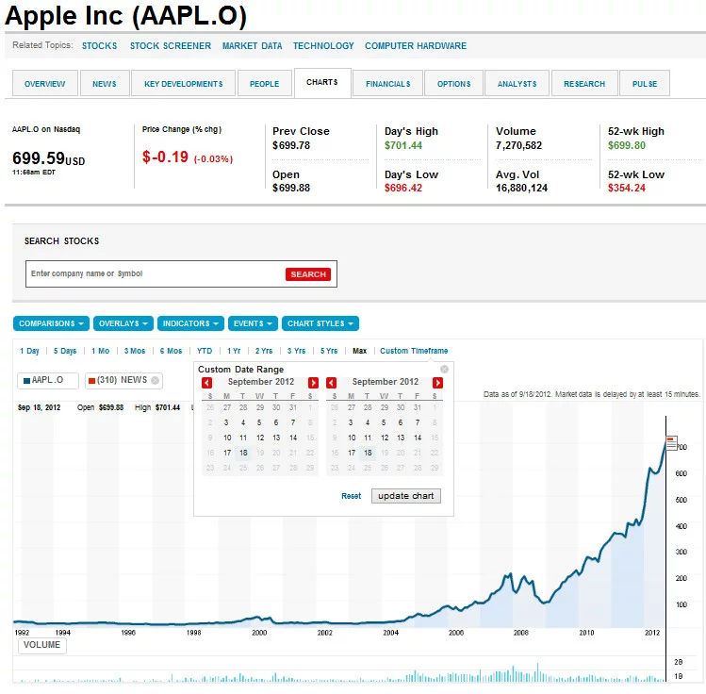Click next month arrow on left calendar
Screen dimensions: 706x694
pyautogui.click(x=314, y=383)
